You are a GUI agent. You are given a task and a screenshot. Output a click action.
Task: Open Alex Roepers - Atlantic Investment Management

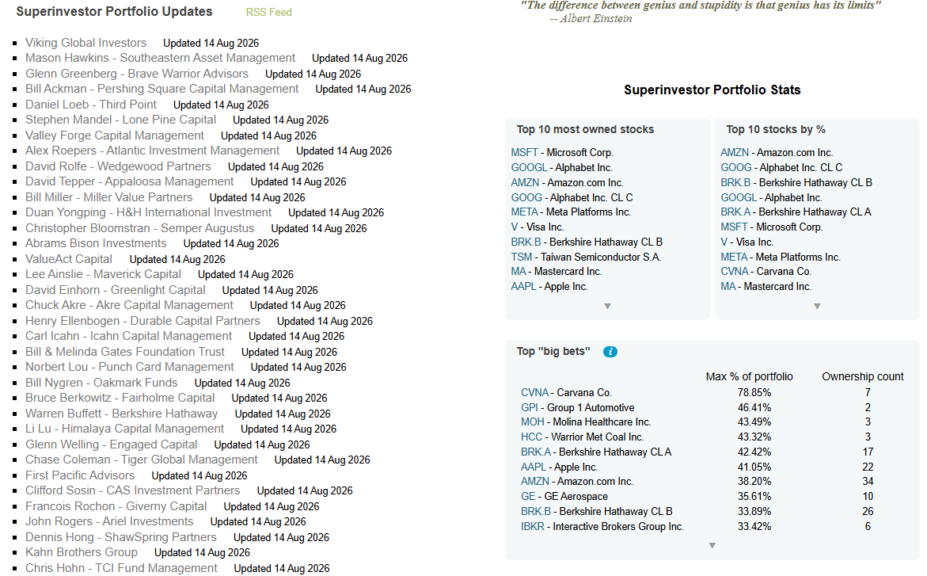point(153,151)
